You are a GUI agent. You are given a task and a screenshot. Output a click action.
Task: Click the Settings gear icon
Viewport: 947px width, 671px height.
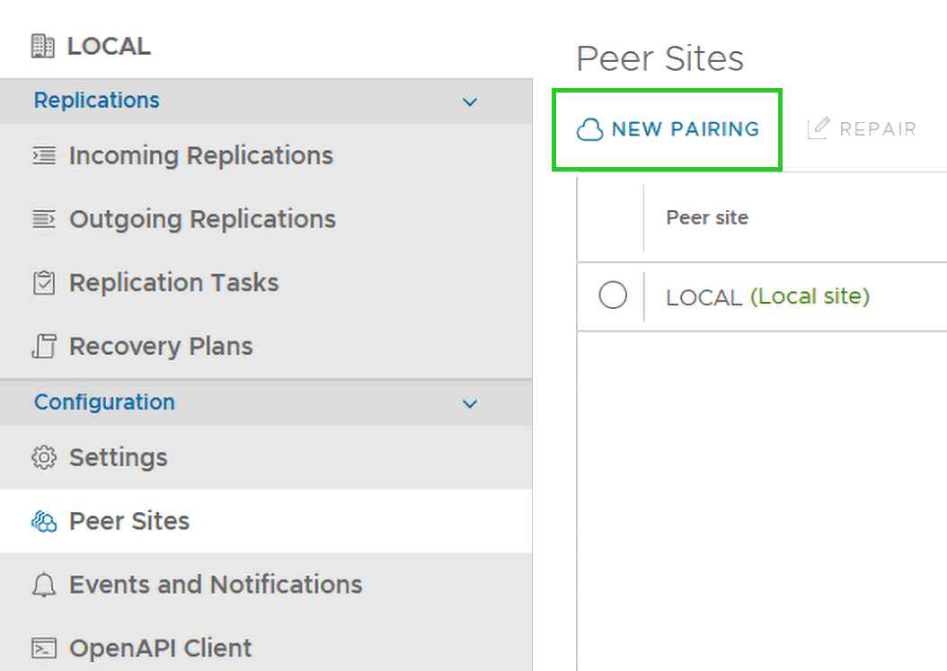[43, 457]
